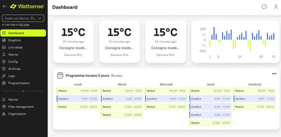
Task: Click the Archives icon in sidebar
Action: coord(4,69)
